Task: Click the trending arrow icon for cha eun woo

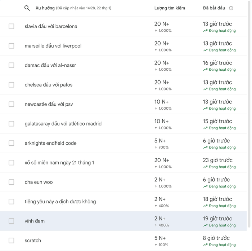Action: pyautogui.click(x=205, y=186)
